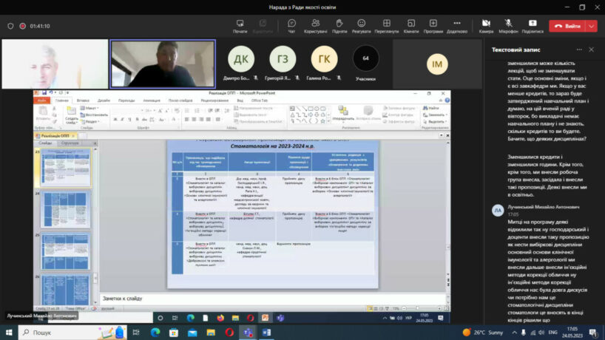Open breakout Rooms (Кімнати)
Image resolution: width=605 pixels, height=340 pixels.
pyautogui.click(x=410, y=25)
